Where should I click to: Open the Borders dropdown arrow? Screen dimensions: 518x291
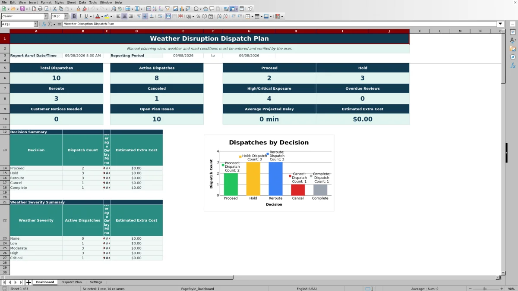click(x=253, y=16)
